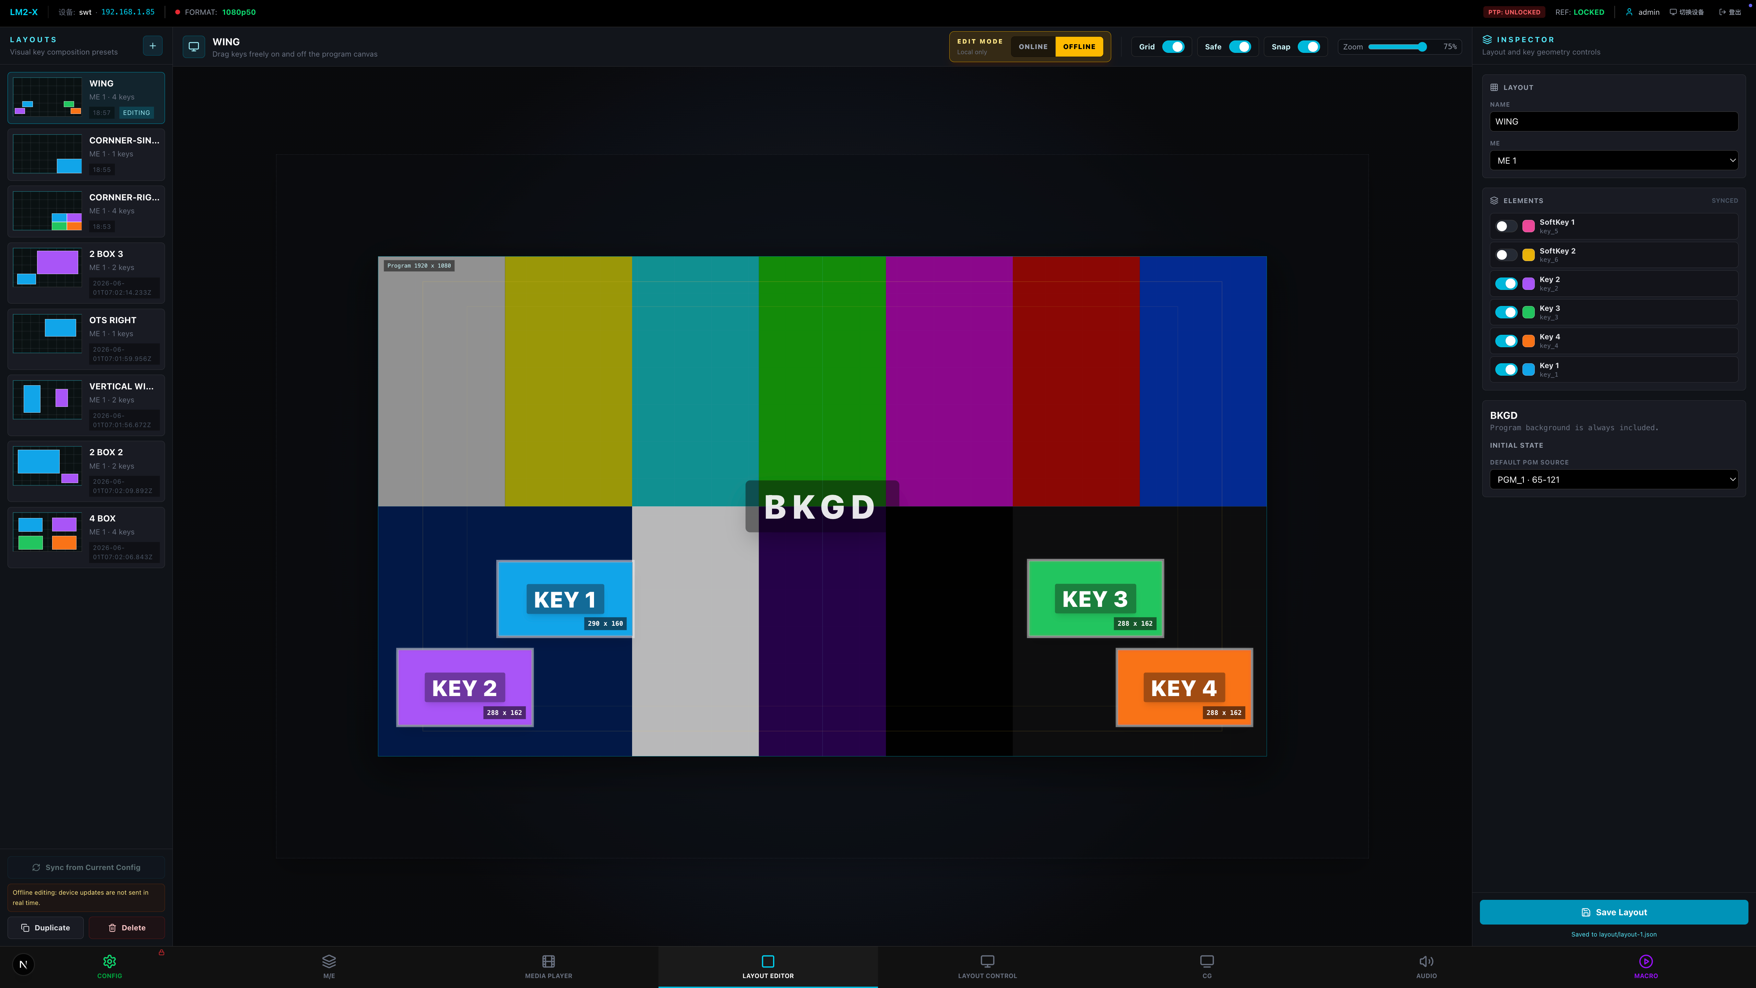Open the CG tab

(1207, 967)
